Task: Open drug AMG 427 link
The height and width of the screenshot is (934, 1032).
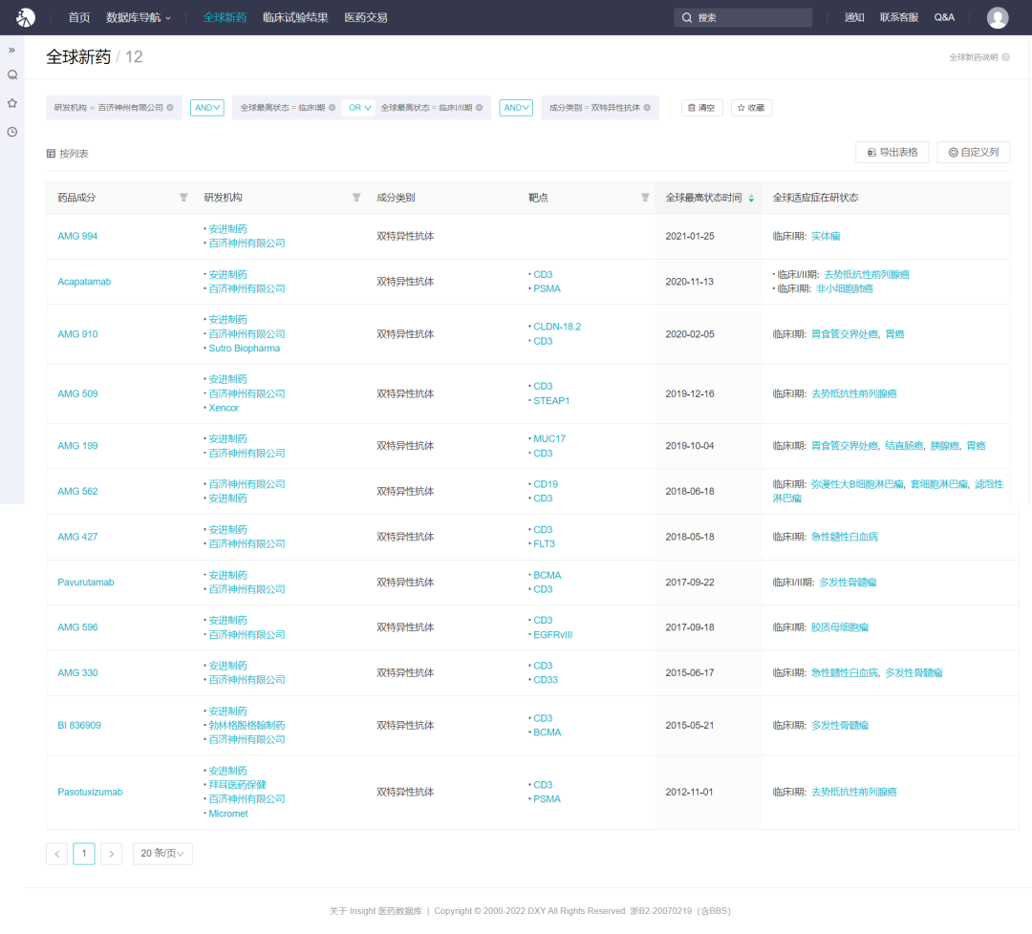Action: click(77, 537)
